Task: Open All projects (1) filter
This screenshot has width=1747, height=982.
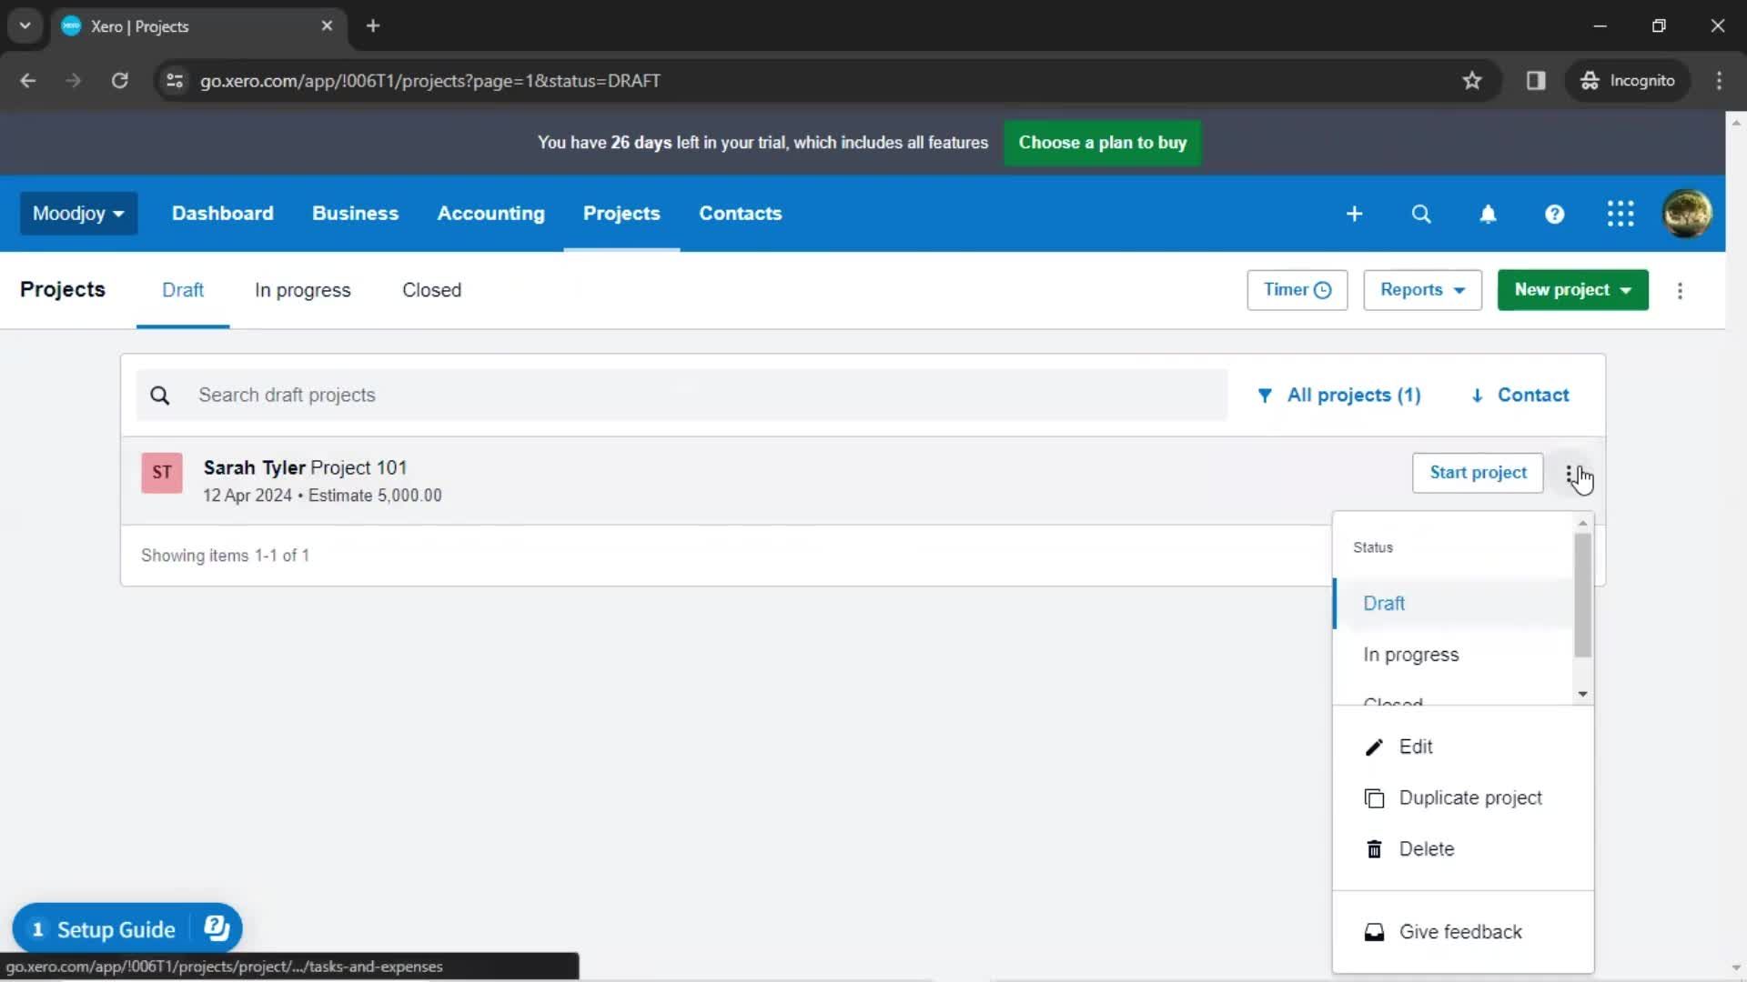Action: point(1338,396)
